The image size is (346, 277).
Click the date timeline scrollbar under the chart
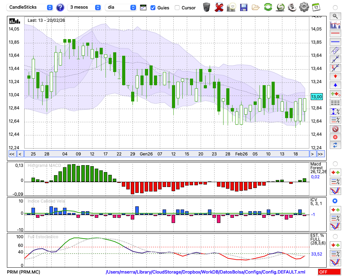(166, 154)
